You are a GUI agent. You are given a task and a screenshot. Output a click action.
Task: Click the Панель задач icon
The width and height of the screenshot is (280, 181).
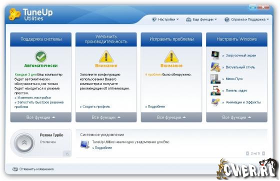point(215,90)
